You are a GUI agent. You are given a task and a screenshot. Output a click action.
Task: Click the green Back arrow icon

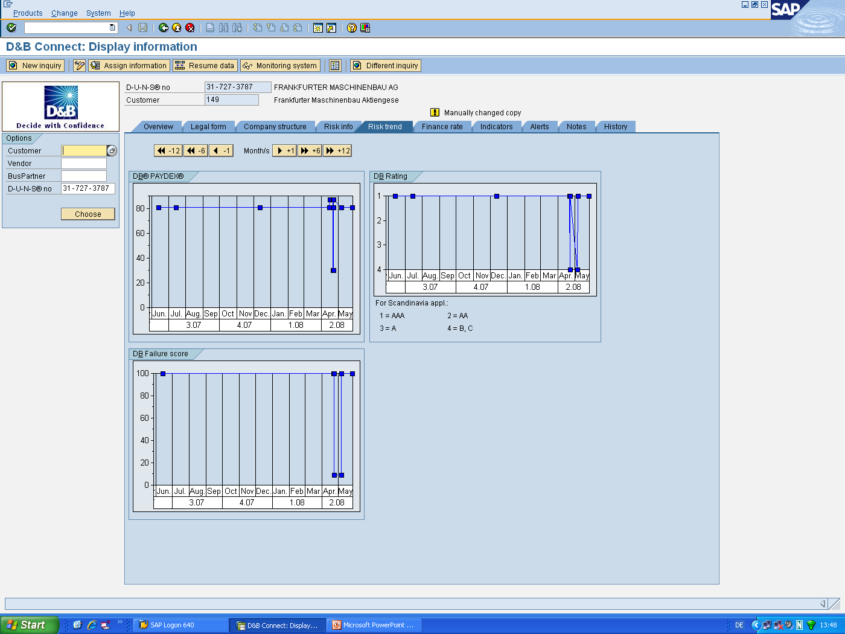coord(164,28)
